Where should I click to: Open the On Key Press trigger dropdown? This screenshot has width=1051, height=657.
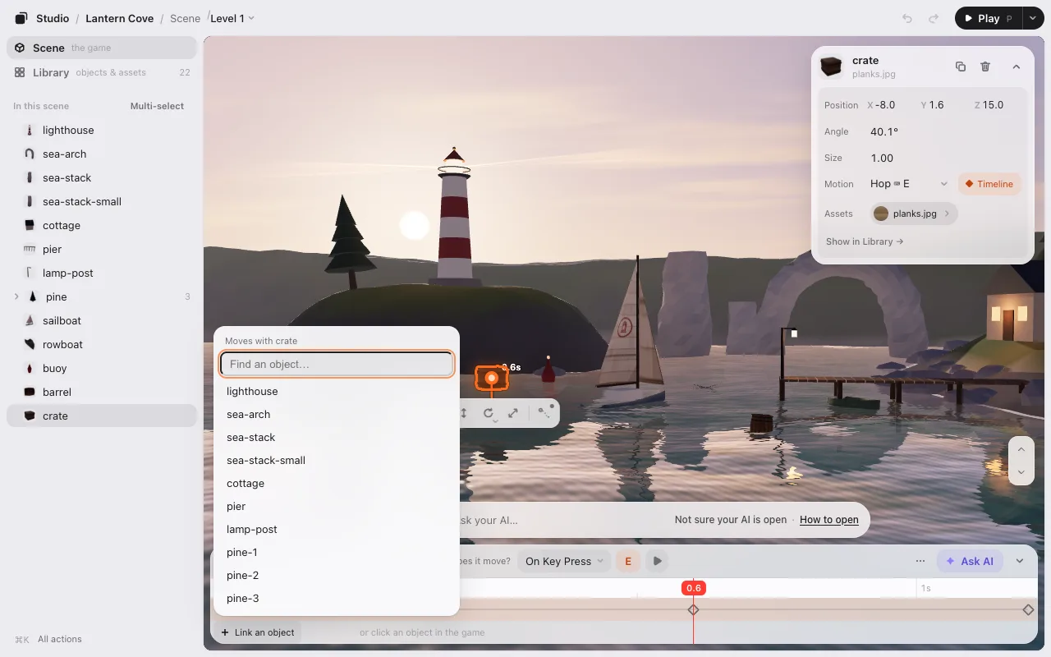(565, 561)
